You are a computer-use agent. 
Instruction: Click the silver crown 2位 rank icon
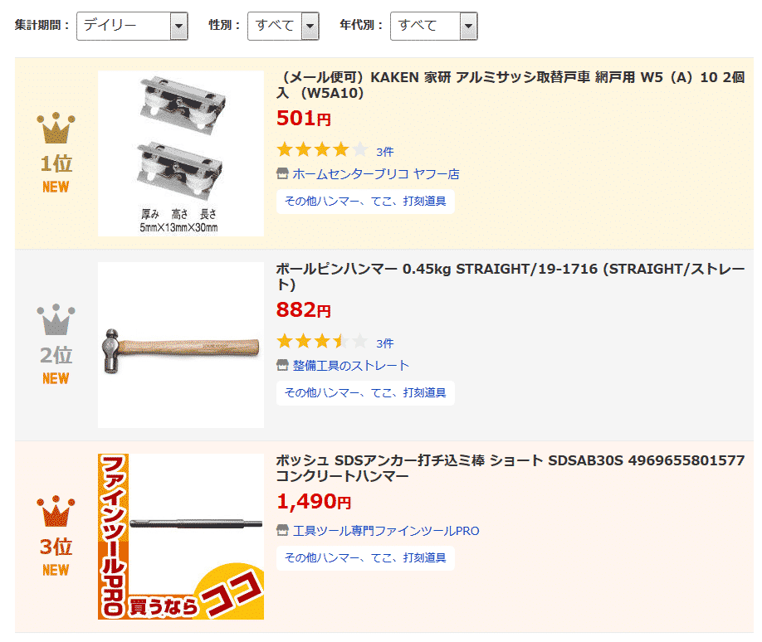pyautogui.click(x=56, y=319)
